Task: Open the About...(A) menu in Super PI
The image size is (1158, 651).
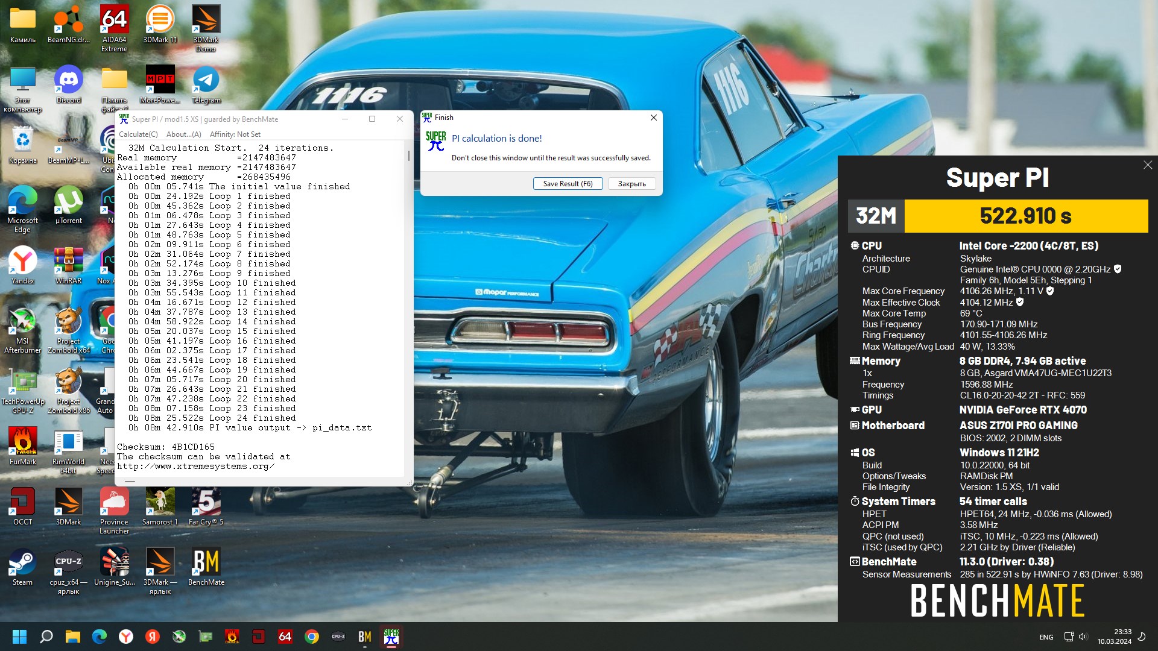Action: 184,134
